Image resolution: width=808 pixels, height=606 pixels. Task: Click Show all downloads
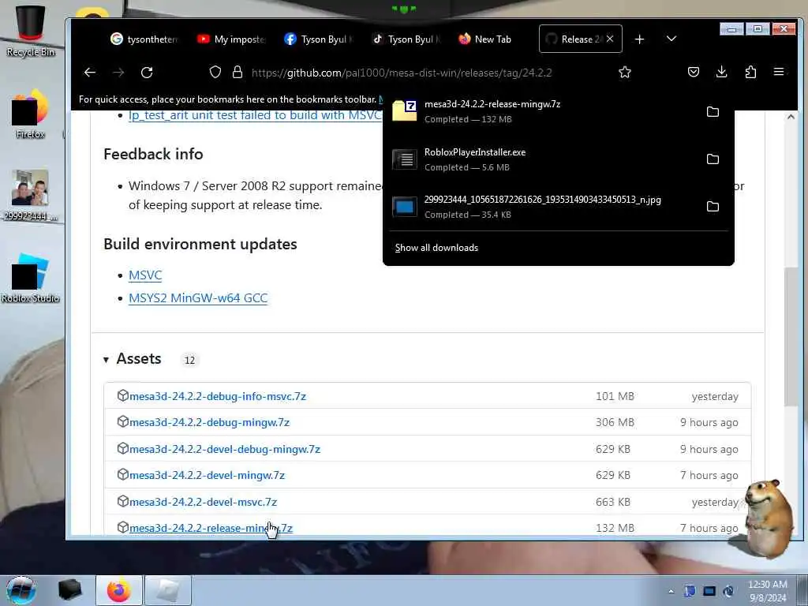436,248
